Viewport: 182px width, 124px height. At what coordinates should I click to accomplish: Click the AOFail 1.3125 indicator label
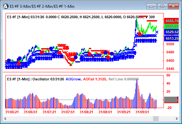(x=95, y=79)
